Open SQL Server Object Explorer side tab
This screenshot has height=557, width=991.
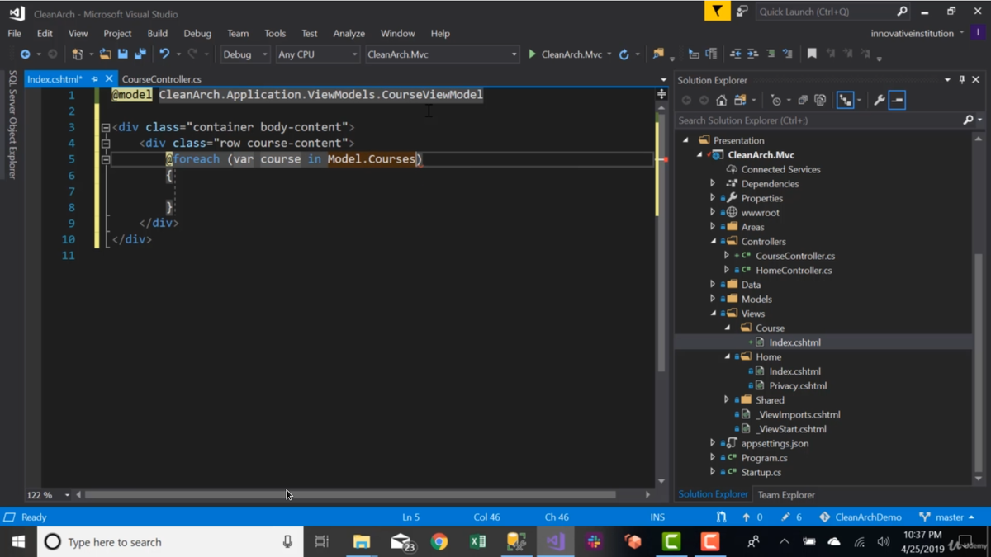[x=12, y=124]
